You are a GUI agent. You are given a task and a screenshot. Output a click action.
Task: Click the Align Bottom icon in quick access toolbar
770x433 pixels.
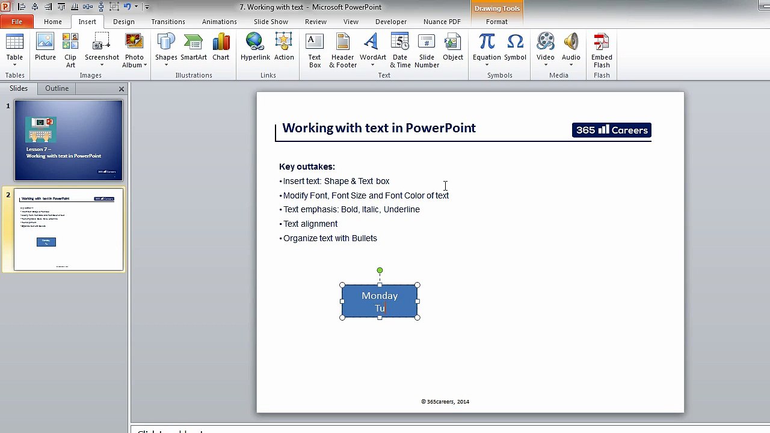click(75, 7)
